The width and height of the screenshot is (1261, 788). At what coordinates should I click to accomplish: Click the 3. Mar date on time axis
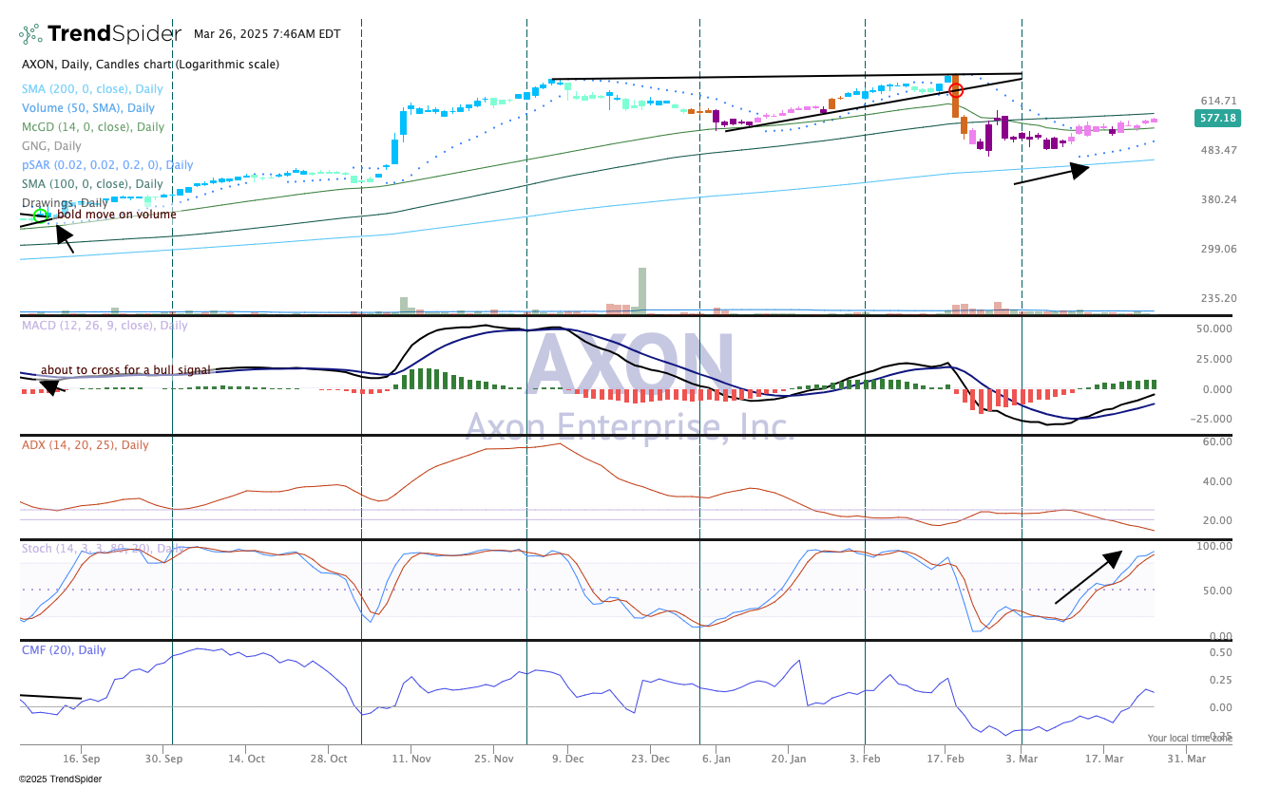[1021, 759]
